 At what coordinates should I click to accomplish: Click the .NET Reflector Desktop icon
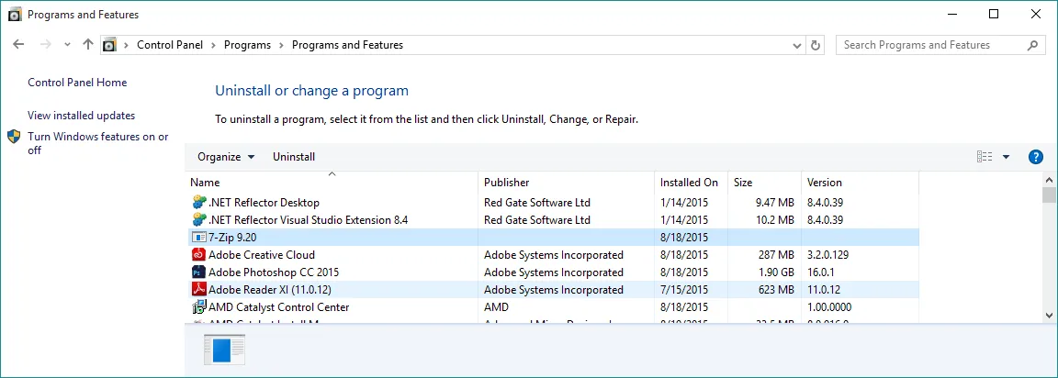[198, 203]
